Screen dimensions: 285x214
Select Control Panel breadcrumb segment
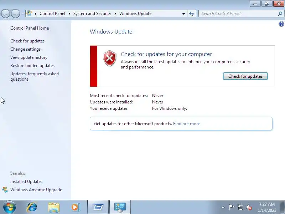point(52,14)
